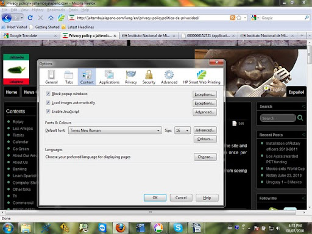
Task: Click the page horizontal scrollbar
Action: click(151, 212)
